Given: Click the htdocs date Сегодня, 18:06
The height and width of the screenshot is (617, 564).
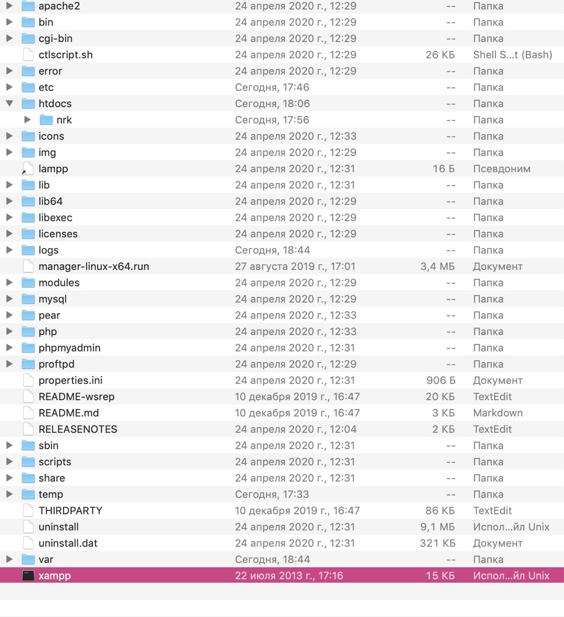Looking at the screenshot, I should (272, 104).
